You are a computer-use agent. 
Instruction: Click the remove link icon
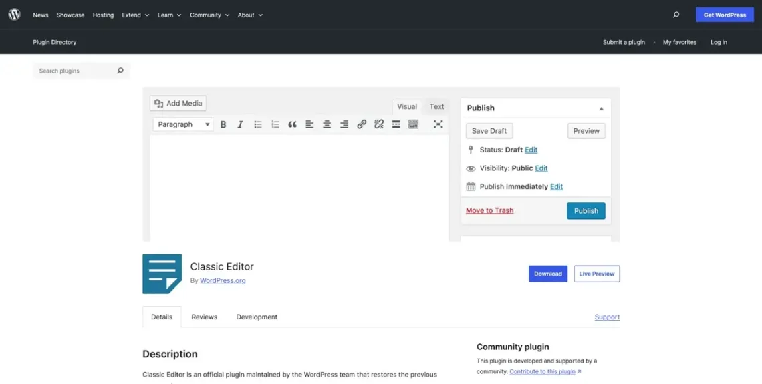pyautogui.click(x=379, y=124)
